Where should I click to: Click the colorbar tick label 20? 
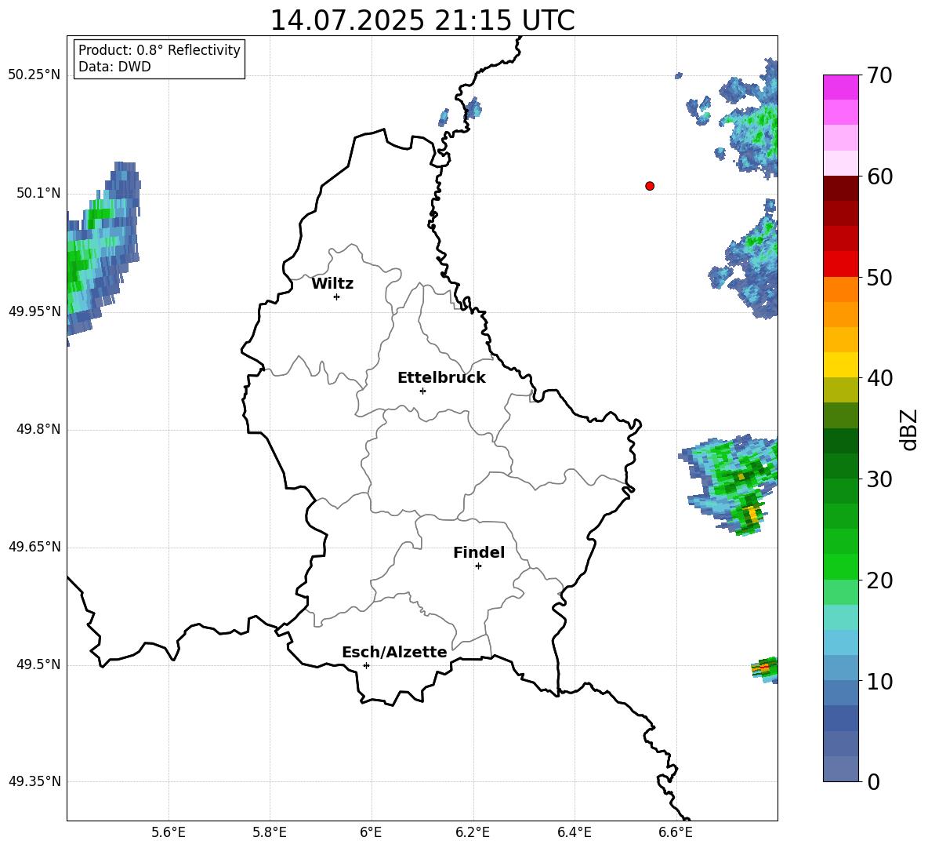click(x=879, y=580)
